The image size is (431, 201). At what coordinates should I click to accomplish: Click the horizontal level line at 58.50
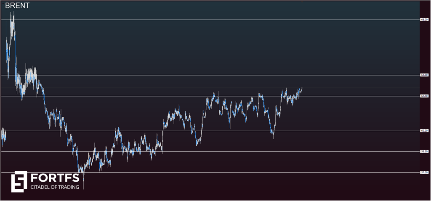click(253, 151)
